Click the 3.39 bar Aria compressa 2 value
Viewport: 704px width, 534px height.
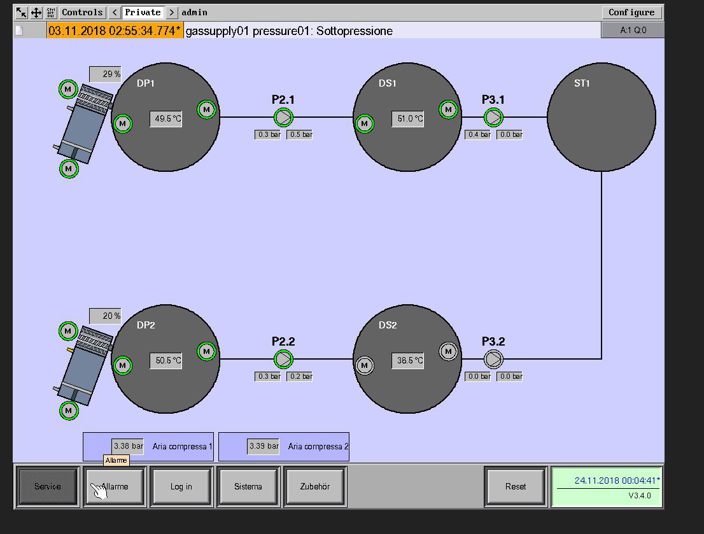point(263,446)
